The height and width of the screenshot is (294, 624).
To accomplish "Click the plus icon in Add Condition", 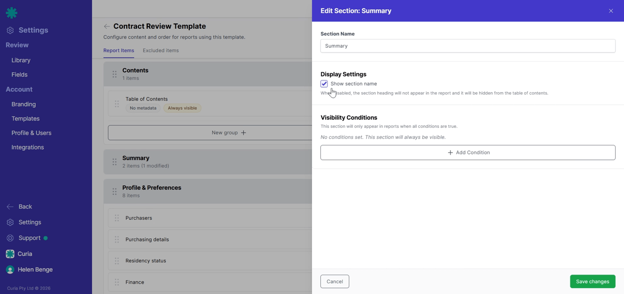I will pyautogui.click(x=450, y=153).
